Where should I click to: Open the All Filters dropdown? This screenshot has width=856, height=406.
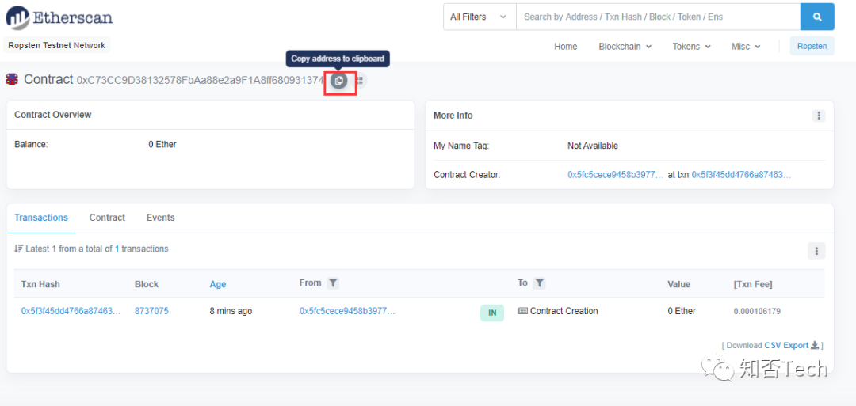pyautogui.click(x=480, y=17)
